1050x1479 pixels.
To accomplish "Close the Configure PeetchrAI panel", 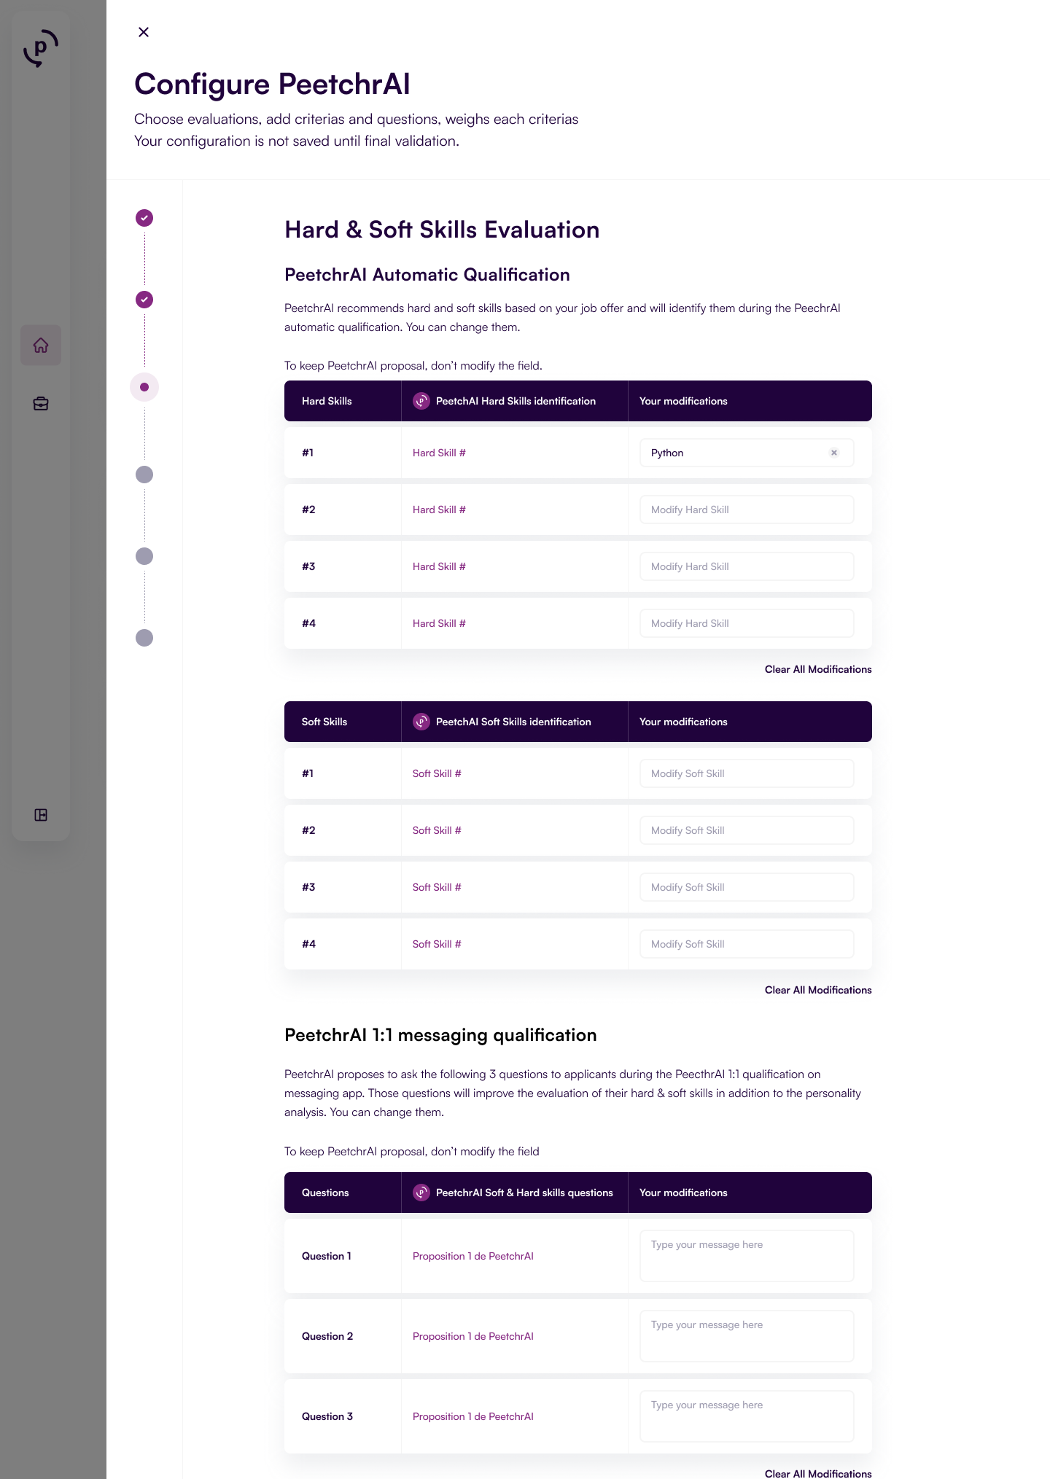I will 144,32.
